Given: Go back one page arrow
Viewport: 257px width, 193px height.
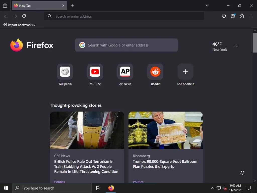Looking at the screenshot, I should pyautogui.click(x=6, y=16).
